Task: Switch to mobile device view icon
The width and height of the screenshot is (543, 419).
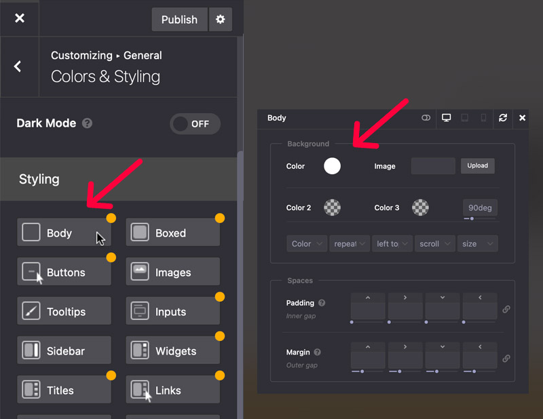Action: [x=483, y=118]
